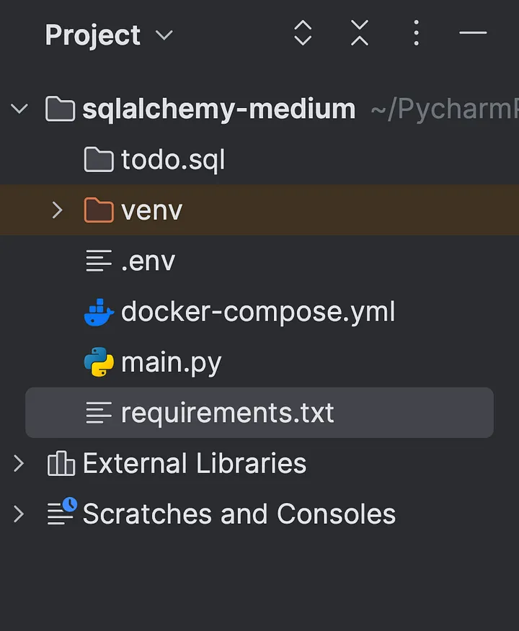The width and height of the screenshot is (519, 631).
Task: Click the Scratches and Consoles icon
Action: (61, 514)
